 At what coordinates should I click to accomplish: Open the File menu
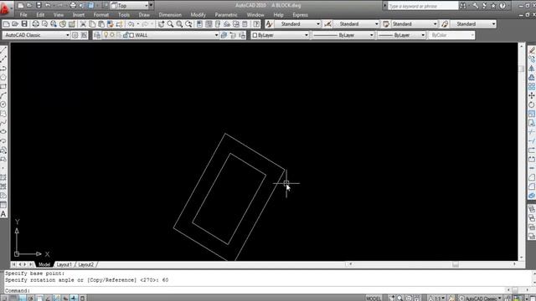[23, 15]
